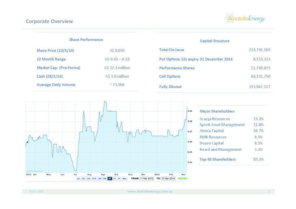Select Cash (28/2/14) label
This screenshot has width=296, height=209.
pos(50,76)
